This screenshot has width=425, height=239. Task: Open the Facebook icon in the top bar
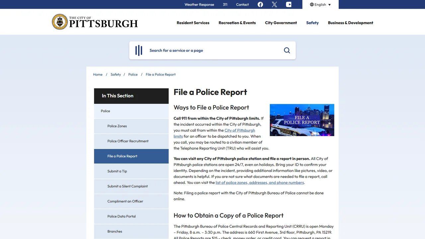(260, 4)
